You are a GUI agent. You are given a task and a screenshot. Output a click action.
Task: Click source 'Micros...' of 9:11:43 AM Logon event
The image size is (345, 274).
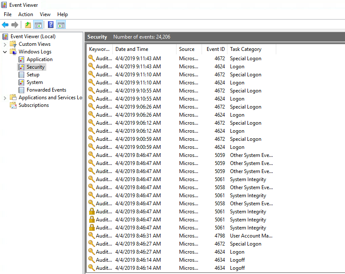coord(188,67)
